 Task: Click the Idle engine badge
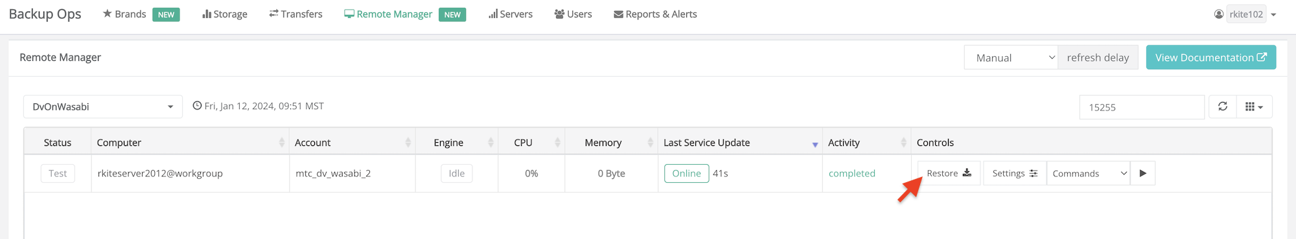[457, 173]
